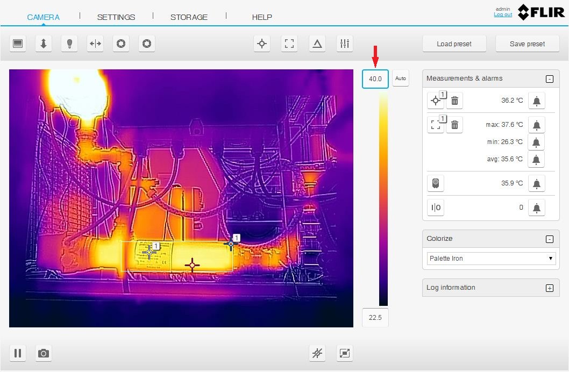Click the lamp light bulb icon
Image resolution: width=569 pixels, height=372 pixels.
(69, 44)
